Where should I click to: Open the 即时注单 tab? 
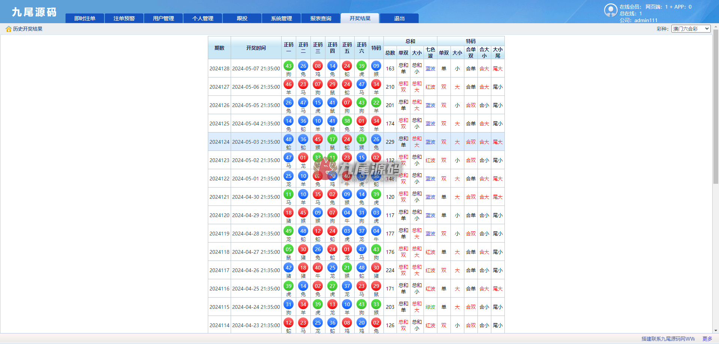[x=85, y=18]
